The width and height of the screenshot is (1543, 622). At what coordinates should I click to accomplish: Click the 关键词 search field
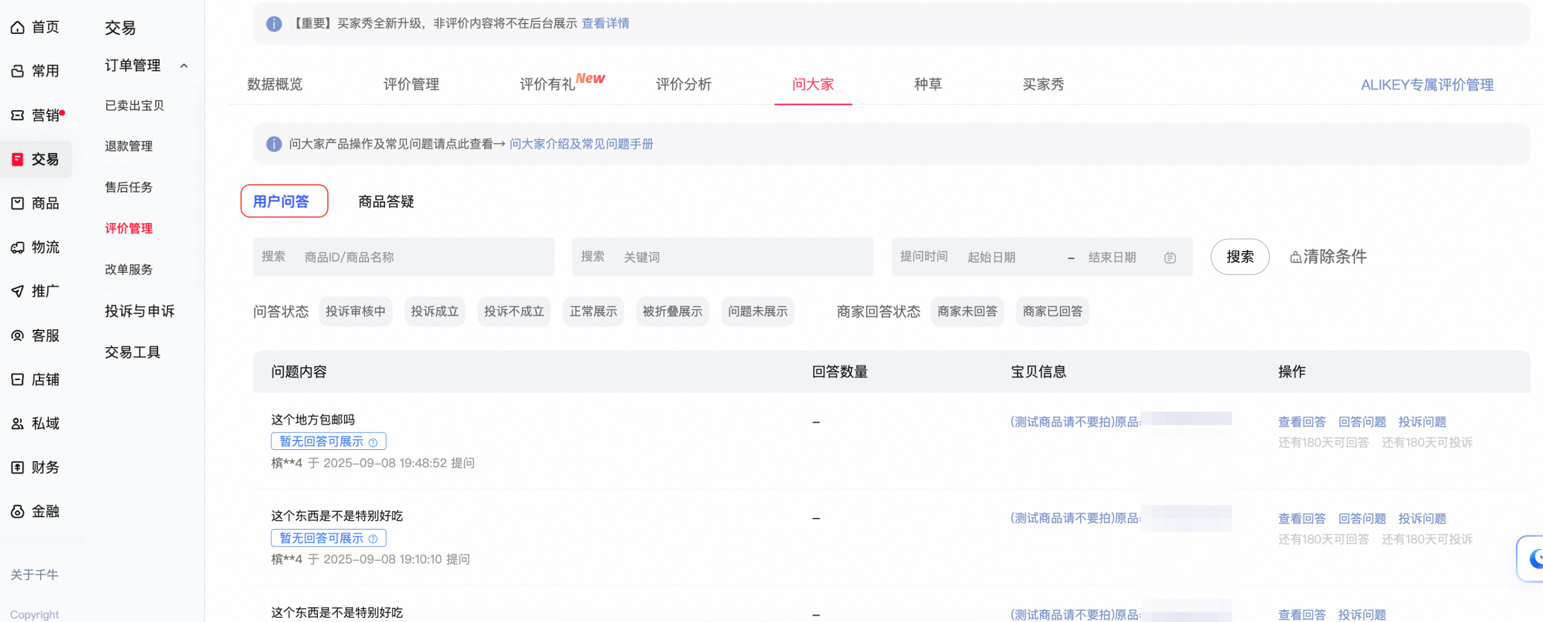[x=723, y=257]
